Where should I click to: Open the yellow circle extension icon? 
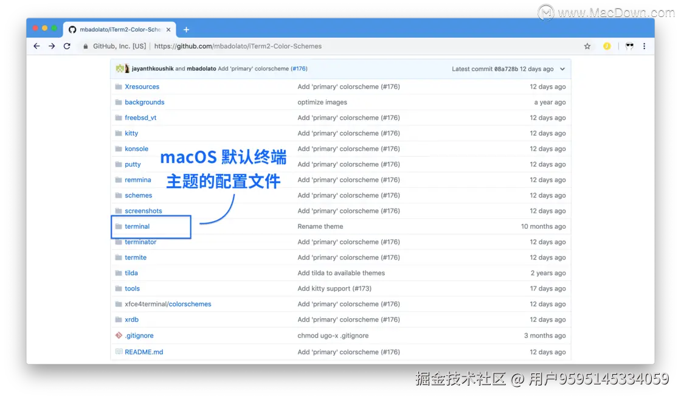point(607,46)
